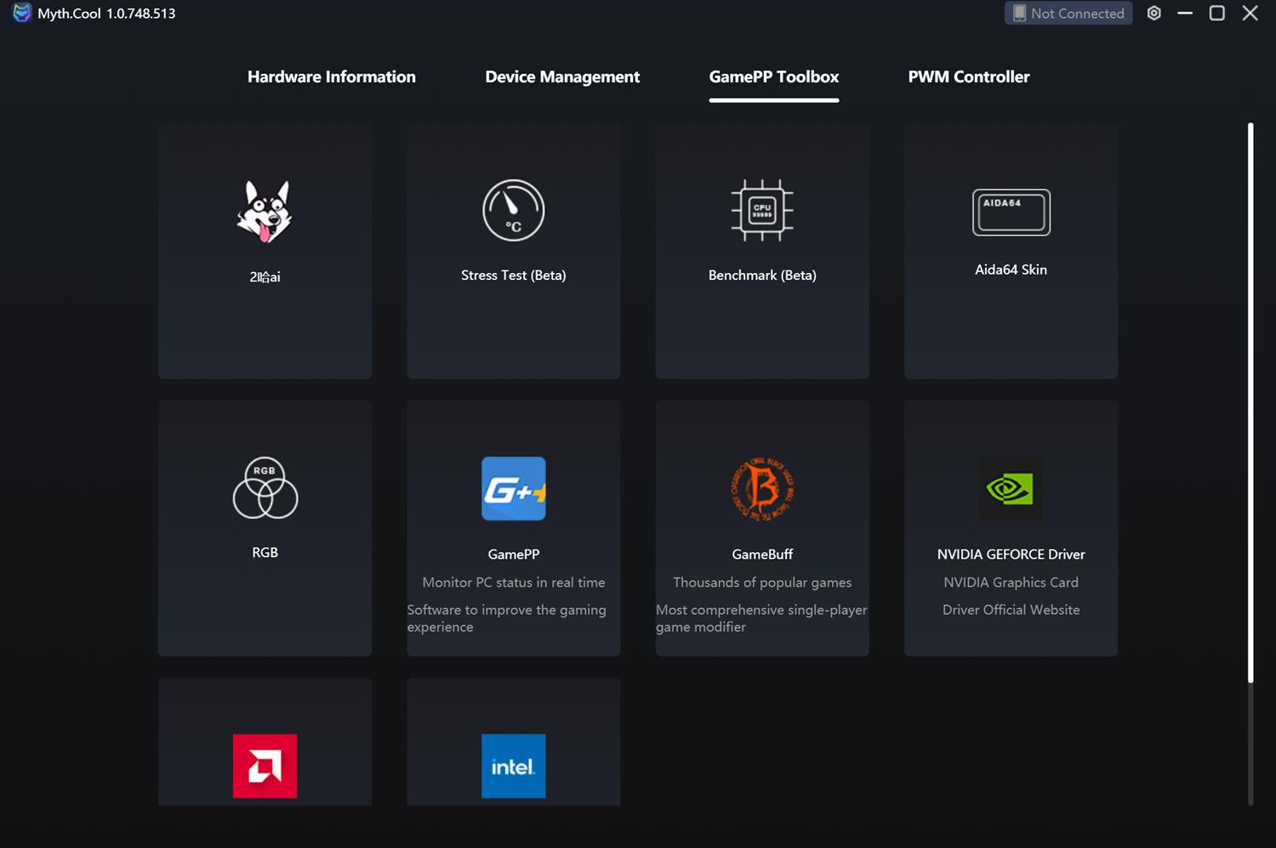Go to the Device Management tab
The image size is (1276, 848).
click(x=561, y=77)
